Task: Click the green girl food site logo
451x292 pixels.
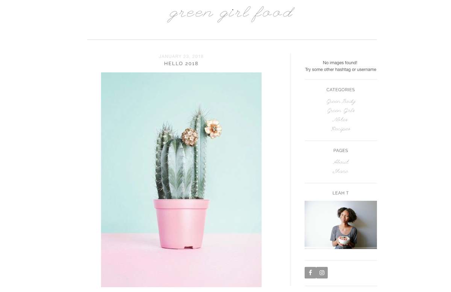Action: point(231,14)
